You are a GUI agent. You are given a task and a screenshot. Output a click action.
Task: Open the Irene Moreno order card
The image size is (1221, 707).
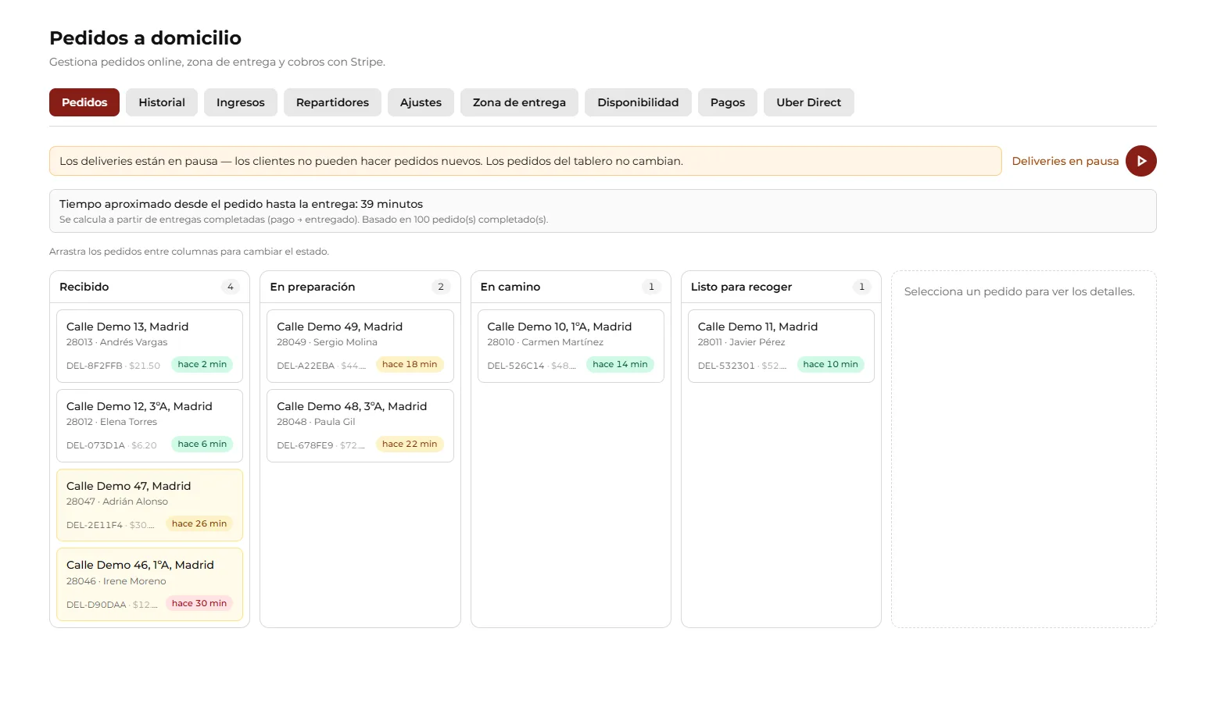149,584
